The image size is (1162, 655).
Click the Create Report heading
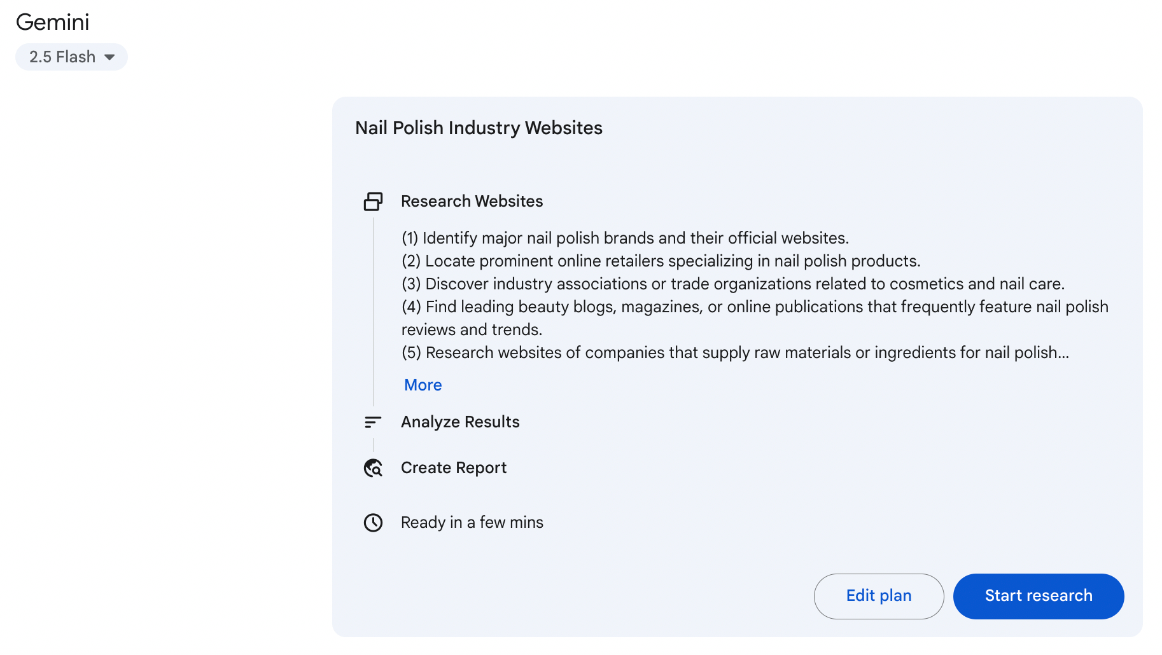pyautogui.click(x=454, y=468)
